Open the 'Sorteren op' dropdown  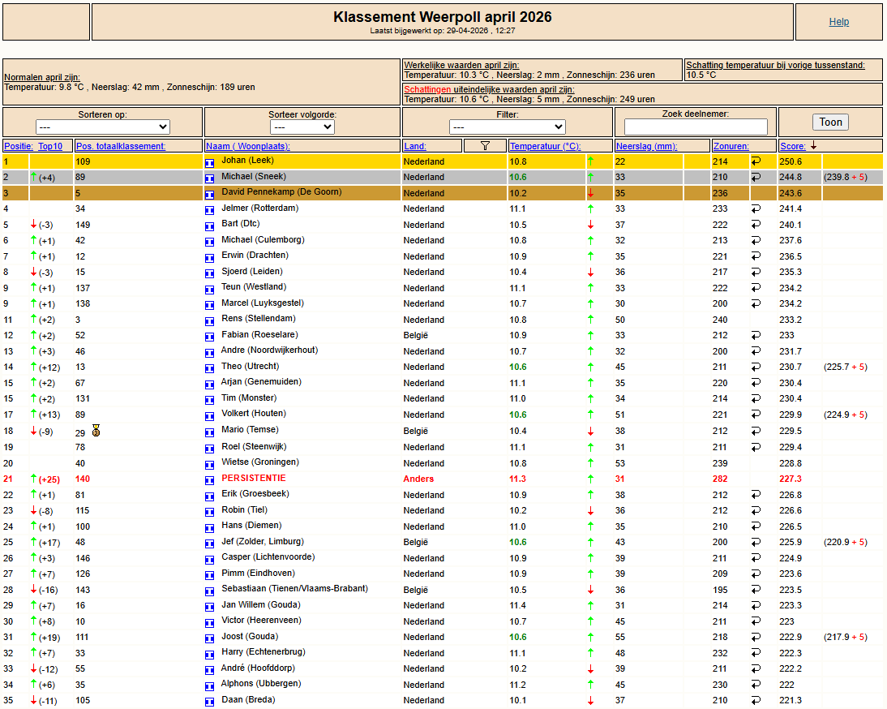tap(102, 127)
